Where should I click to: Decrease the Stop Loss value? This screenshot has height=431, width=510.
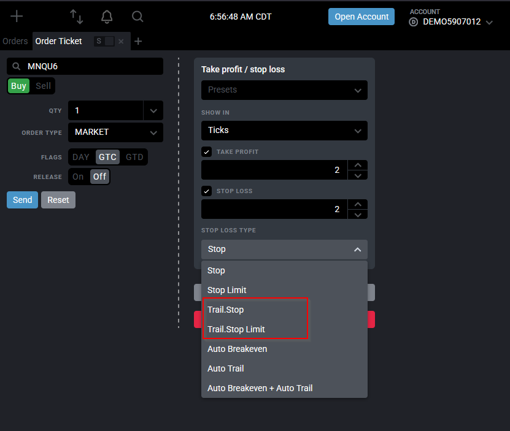[358, 215]
